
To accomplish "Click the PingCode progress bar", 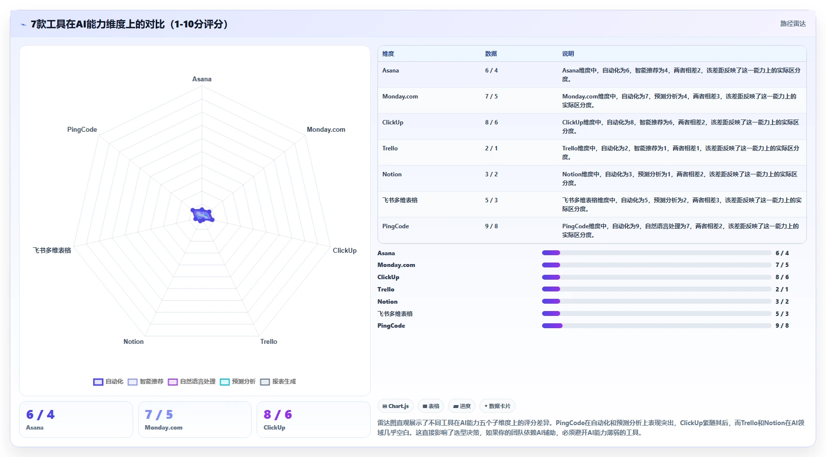I will tap(656, 326).
